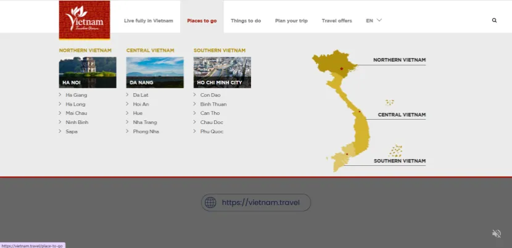Select the Ha Noi photo thumbnail
The height and width of the screenshot is (248, 512).
88,73
